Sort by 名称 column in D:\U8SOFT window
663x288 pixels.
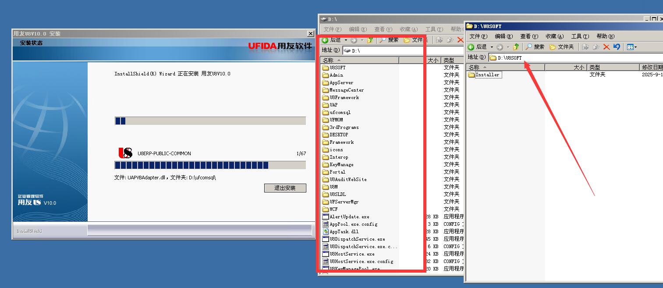[x=505, y=67]
